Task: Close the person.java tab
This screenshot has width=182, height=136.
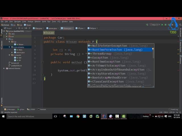Action: (x=58, y=28)
